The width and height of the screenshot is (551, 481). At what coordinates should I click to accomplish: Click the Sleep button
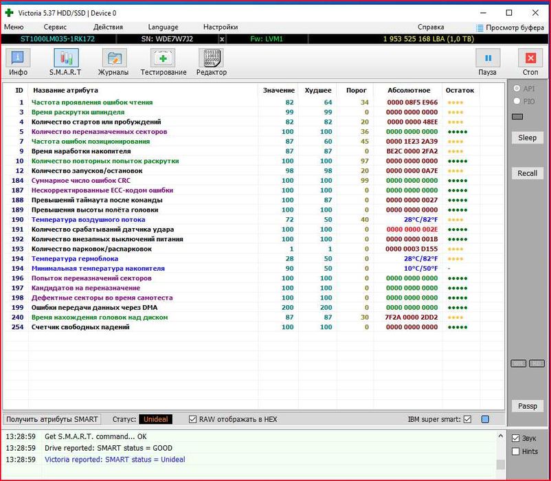click(x=527, y=137)
